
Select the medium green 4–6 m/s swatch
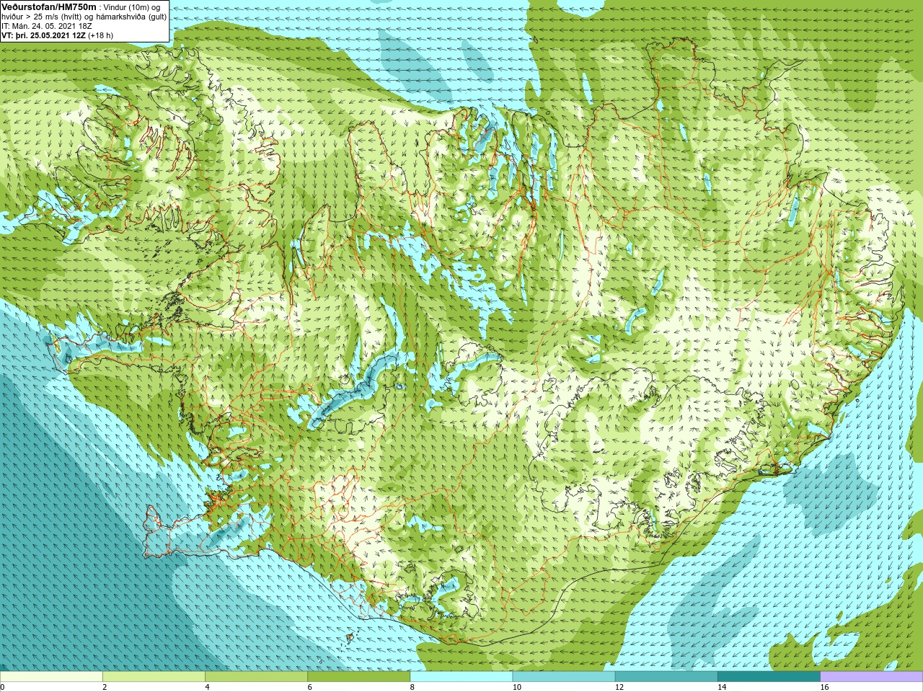tap(256, 677)
